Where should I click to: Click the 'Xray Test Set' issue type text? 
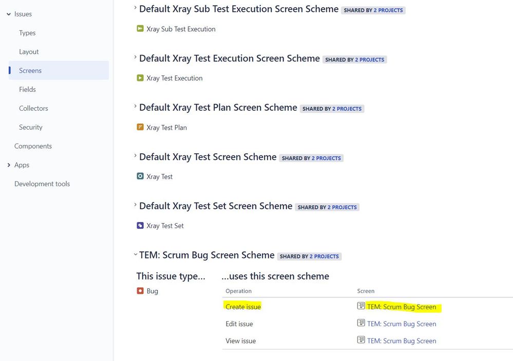[x=165, y=226]
